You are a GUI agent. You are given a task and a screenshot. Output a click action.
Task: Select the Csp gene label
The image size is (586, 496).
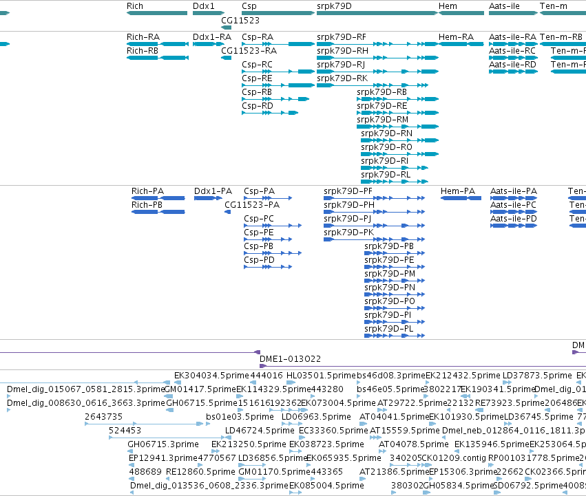[249, 6]
